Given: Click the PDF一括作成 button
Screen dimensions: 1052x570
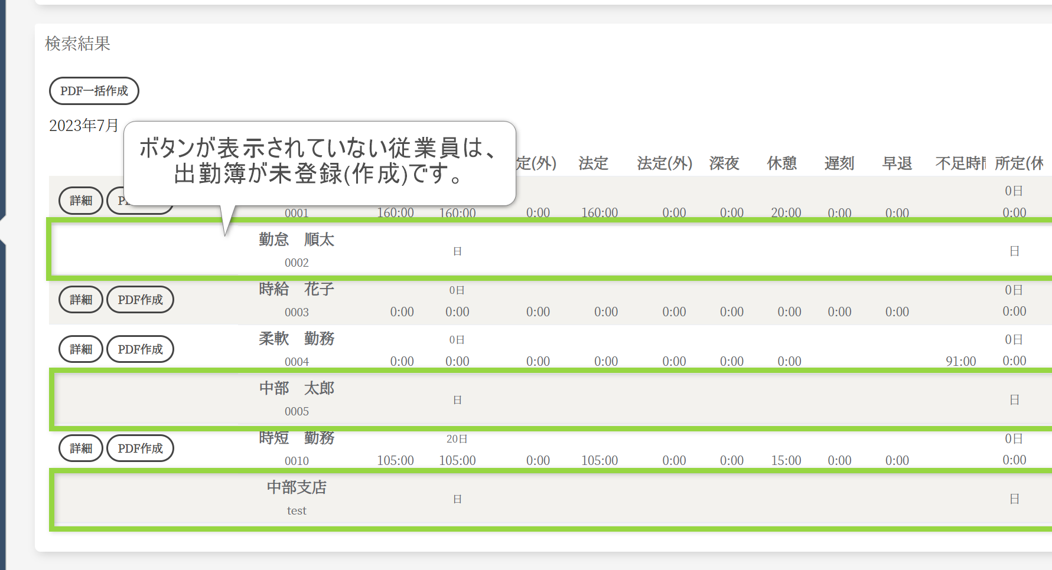Looking at the screenshot, I should (x=94, y=91).
